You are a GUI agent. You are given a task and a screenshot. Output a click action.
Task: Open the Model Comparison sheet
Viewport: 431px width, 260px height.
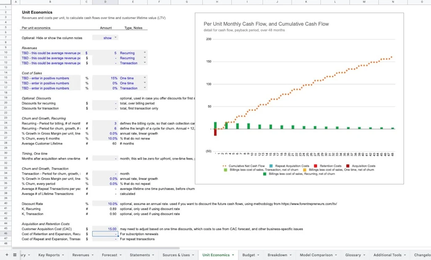[x=316, y=255]
